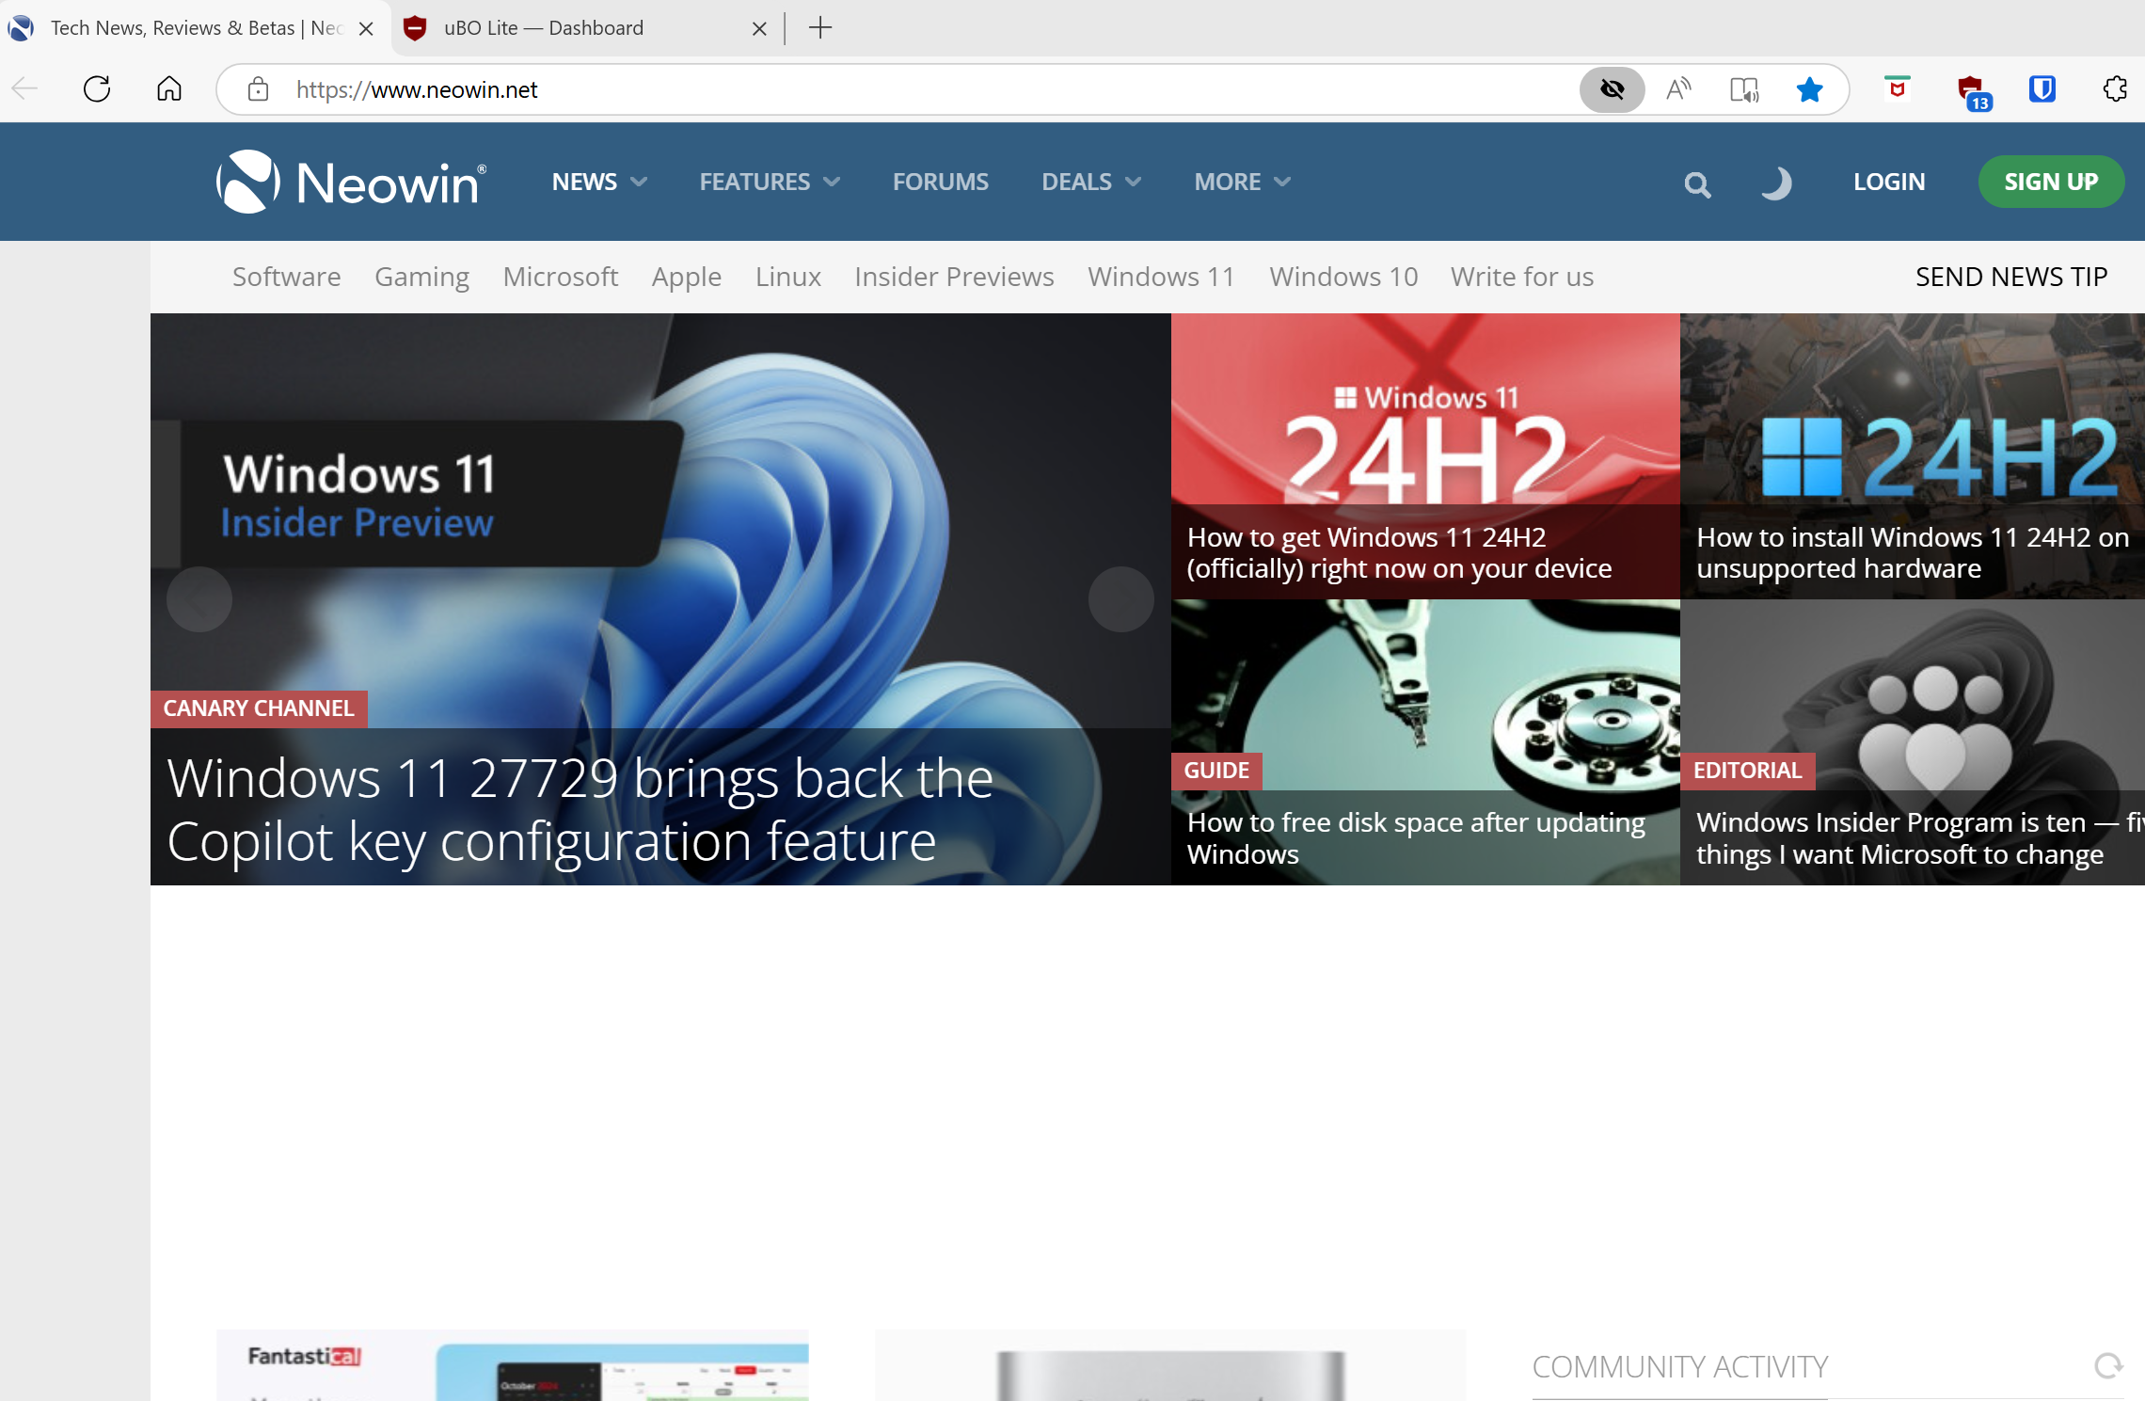Screen dimensions: 2145x1401
Task: Open Immersive Reader icon in address bar
Action: [x=1743, y=89]
